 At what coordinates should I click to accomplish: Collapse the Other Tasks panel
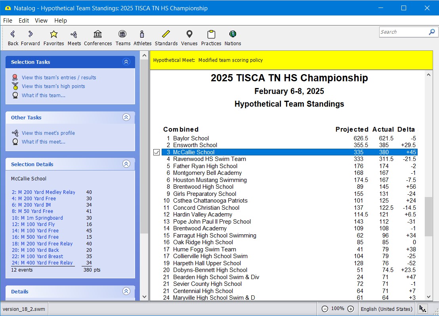point(126,117)
